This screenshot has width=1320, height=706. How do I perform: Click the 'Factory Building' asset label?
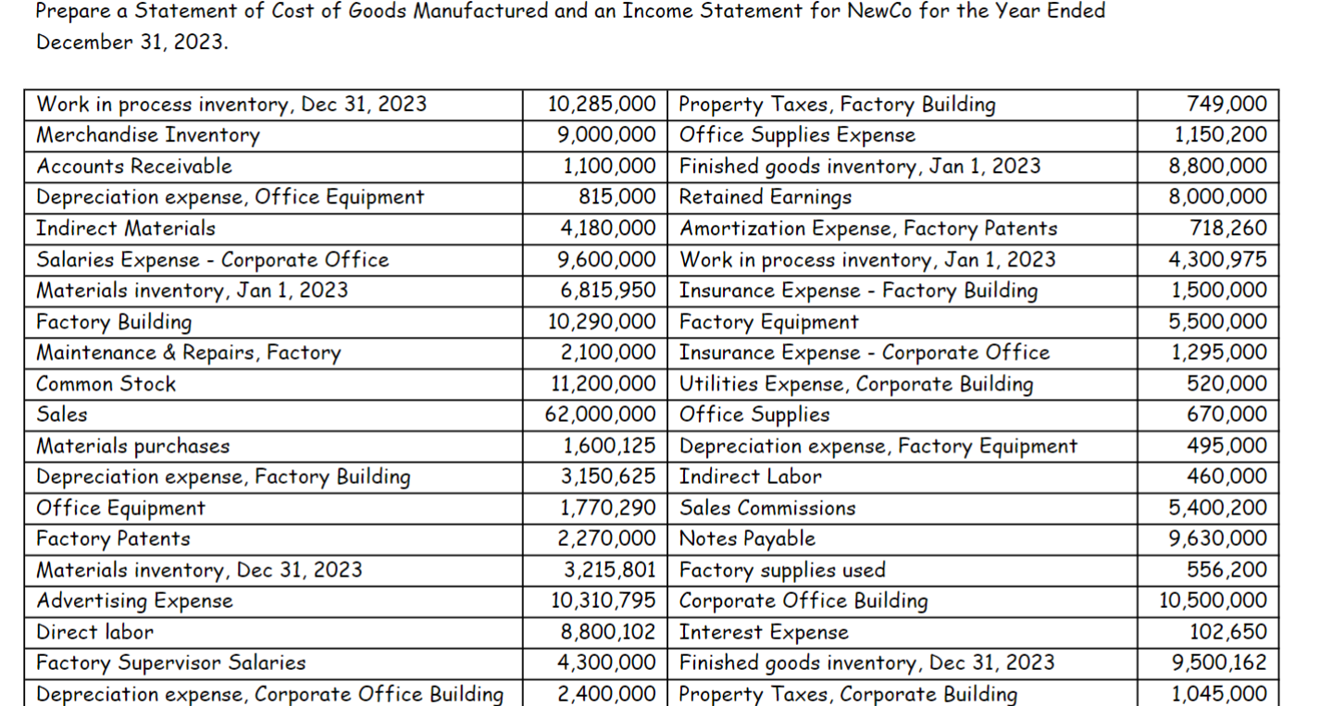click(114, 322)
